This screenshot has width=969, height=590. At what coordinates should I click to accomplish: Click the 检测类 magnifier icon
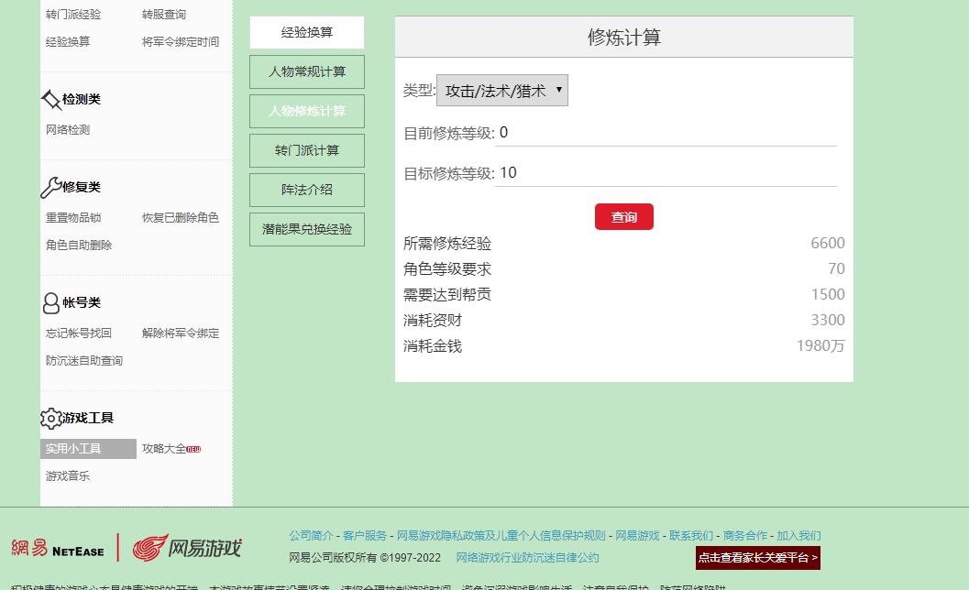50,100
